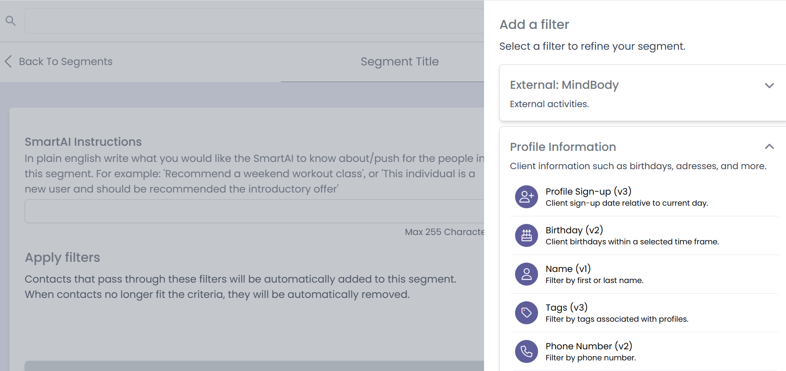Collapse the Profile Information section chevron

(769, 147)
